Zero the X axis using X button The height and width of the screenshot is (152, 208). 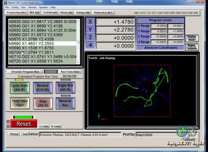coord(90,22)
